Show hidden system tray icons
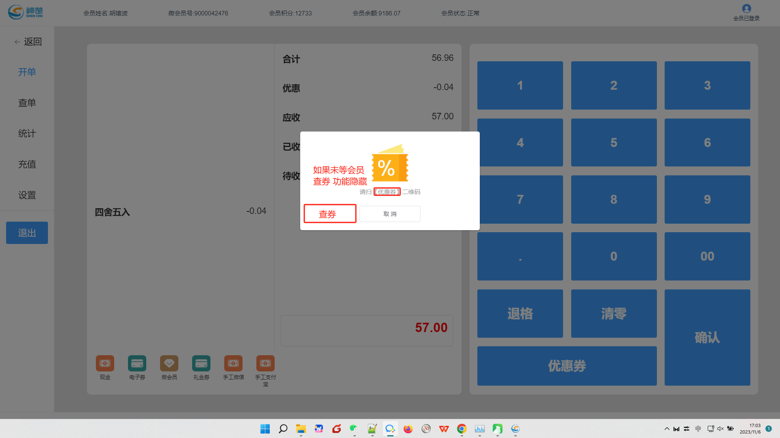 (667, 429)
